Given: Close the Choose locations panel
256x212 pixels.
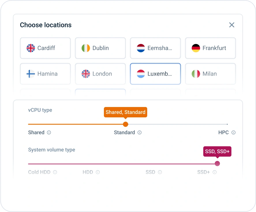Looking at the screenshot, I should point(231,25).
